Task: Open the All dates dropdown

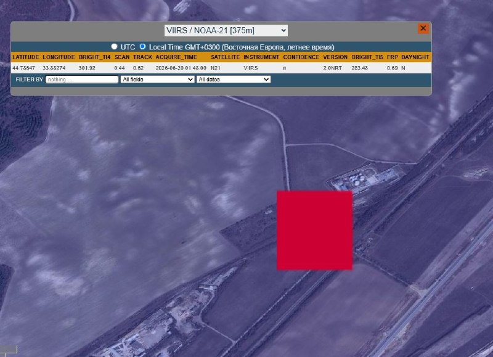Action: [234, 80]
